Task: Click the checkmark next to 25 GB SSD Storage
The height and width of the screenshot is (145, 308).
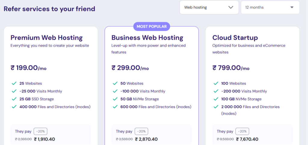Action: [x=14, y=99]
